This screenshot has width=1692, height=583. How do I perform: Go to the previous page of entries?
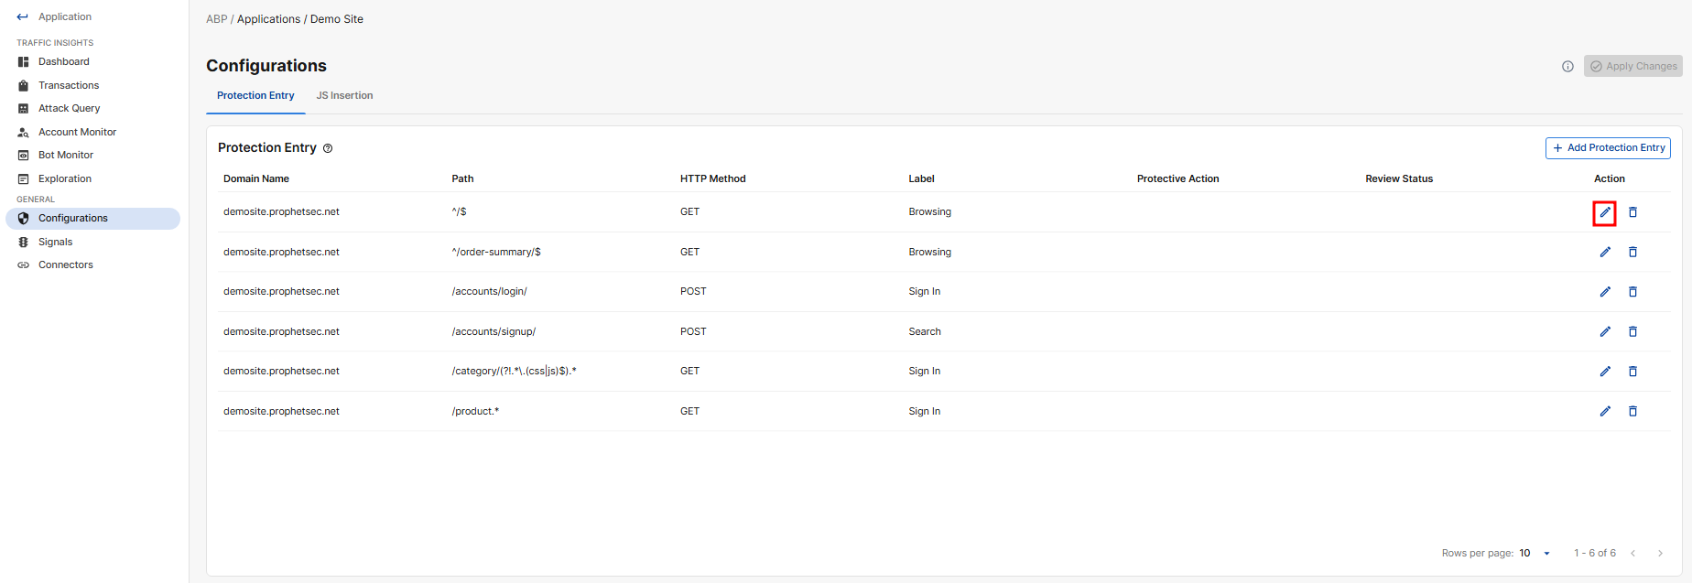(x=1632, y=553)
